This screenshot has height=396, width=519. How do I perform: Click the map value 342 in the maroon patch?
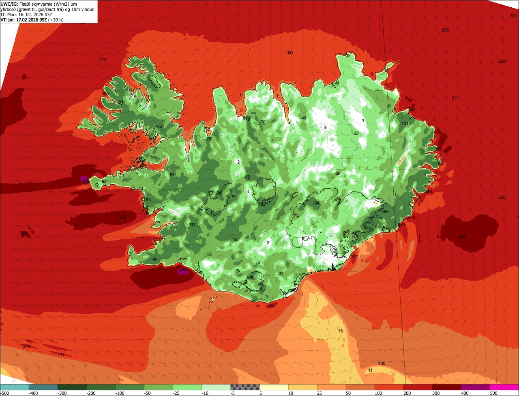click(x=462, y=237)
